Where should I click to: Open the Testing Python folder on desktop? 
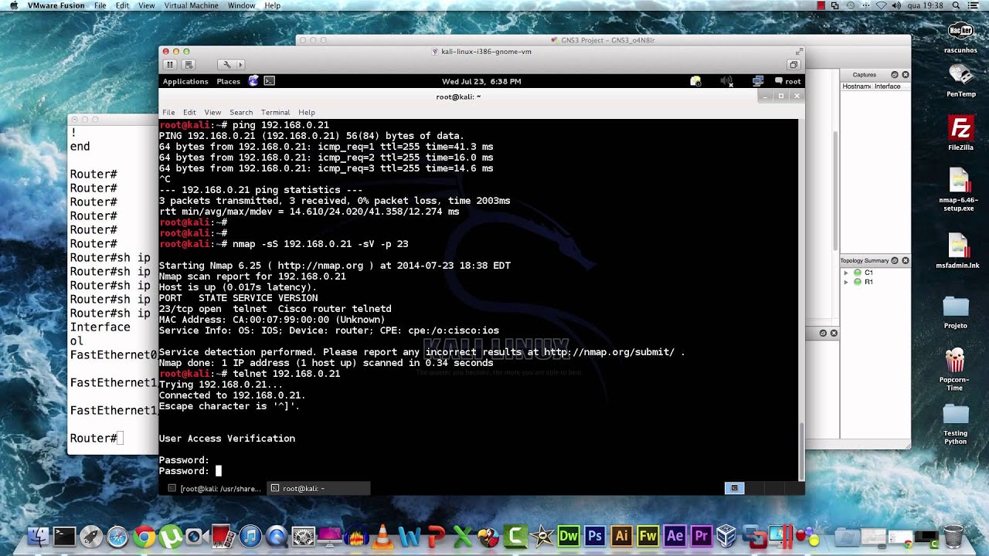click(956, 425)
